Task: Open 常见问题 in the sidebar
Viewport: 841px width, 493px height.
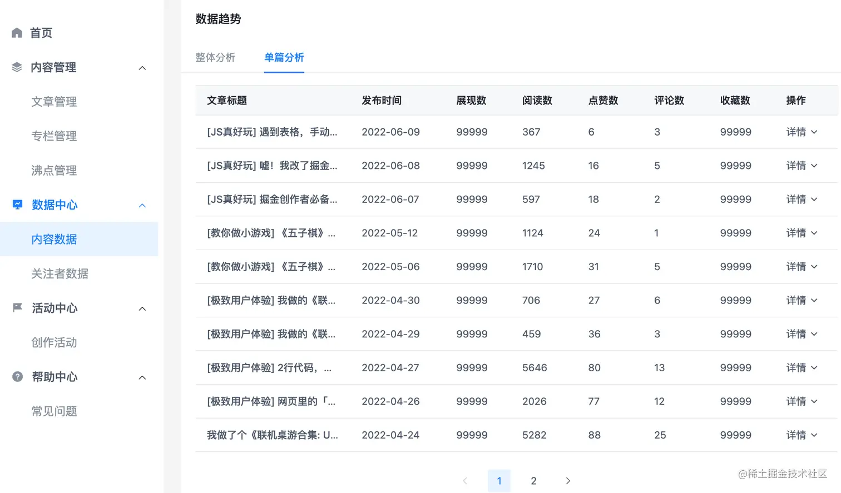Action: (54, 411)
